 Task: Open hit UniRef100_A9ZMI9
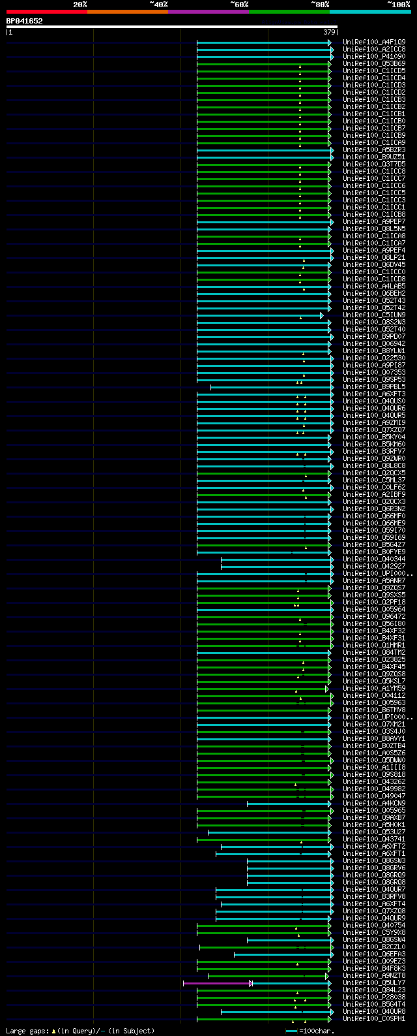[374, 422]
